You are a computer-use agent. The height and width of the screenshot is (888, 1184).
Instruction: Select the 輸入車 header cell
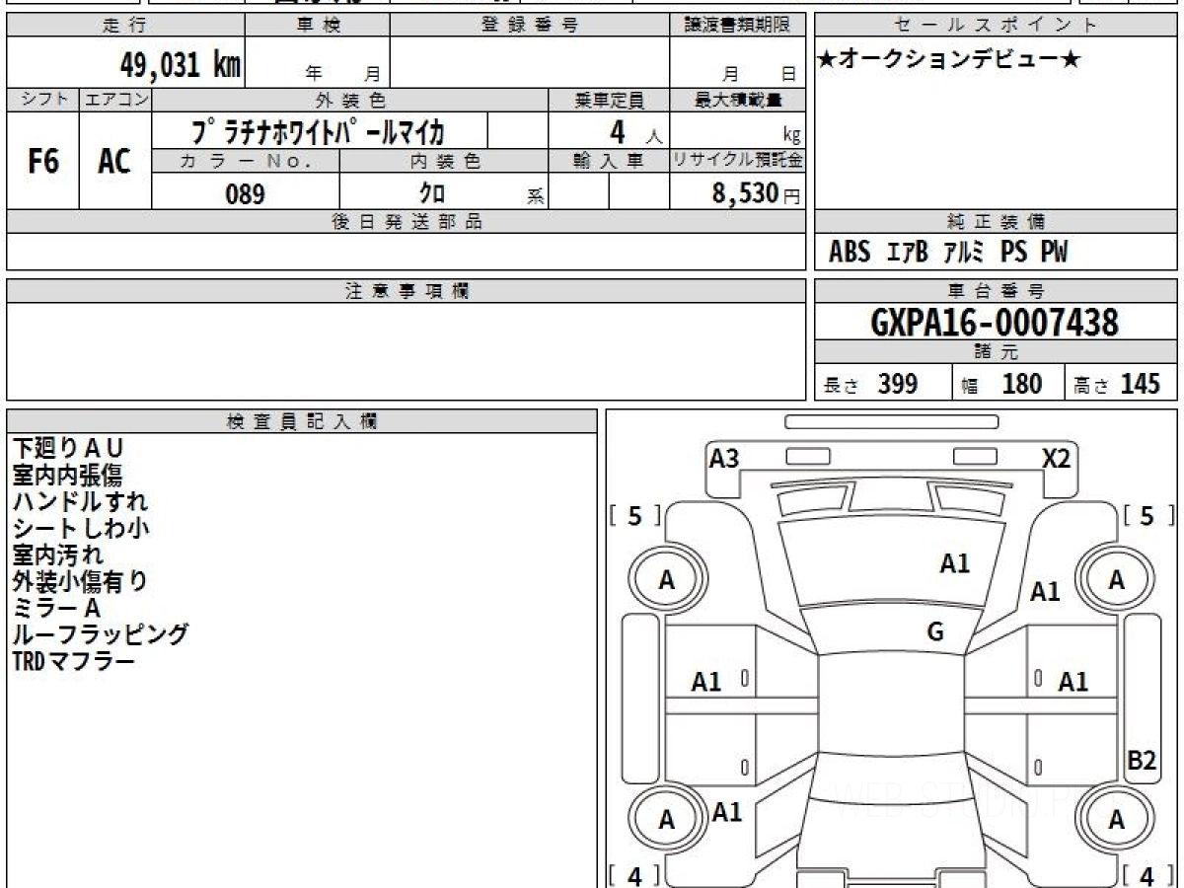tap(609, 161)
